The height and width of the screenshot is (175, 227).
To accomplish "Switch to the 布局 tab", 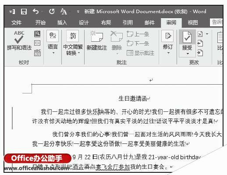I will click(106, 23).
